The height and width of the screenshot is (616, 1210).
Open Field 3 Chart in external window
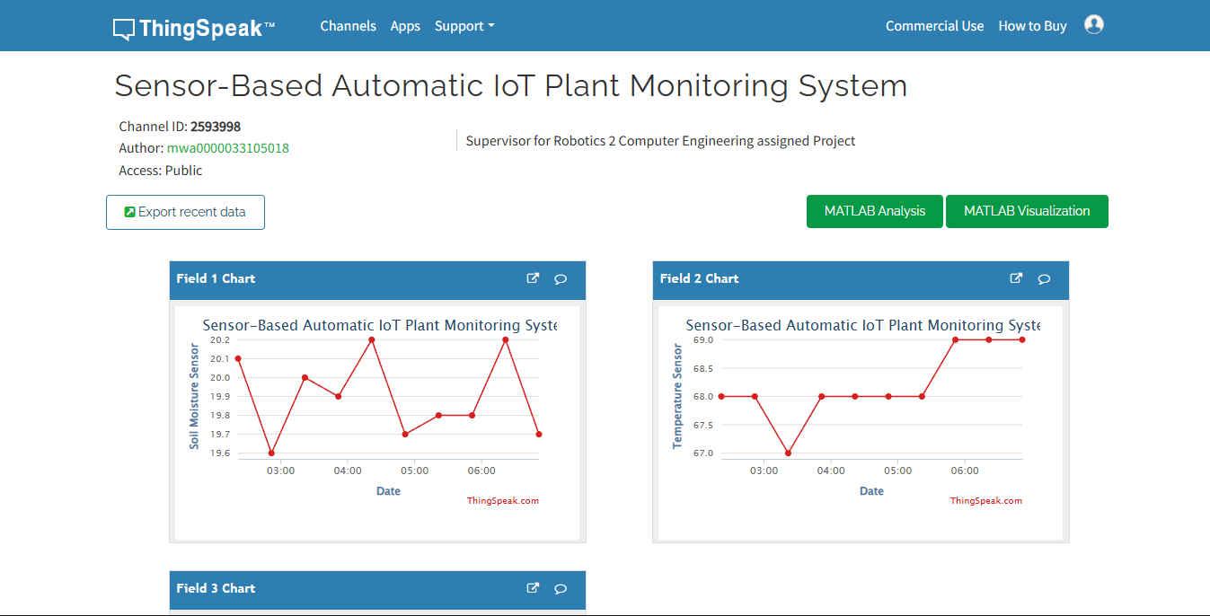click(533, 588)
